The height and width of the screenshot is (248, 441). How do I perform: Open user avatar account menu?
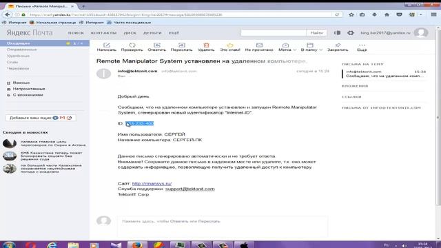coord(421,33)
